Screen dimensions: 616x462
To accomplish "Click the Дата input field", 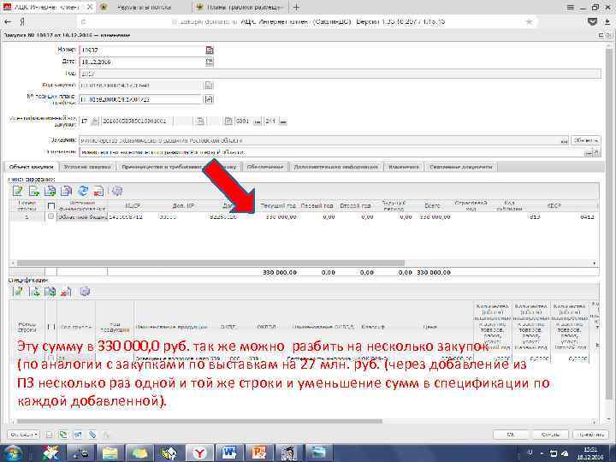I will 142,62.
